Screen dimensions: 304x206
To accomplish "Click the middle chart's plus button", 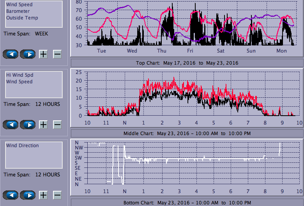I will click(x=43, y=125).
